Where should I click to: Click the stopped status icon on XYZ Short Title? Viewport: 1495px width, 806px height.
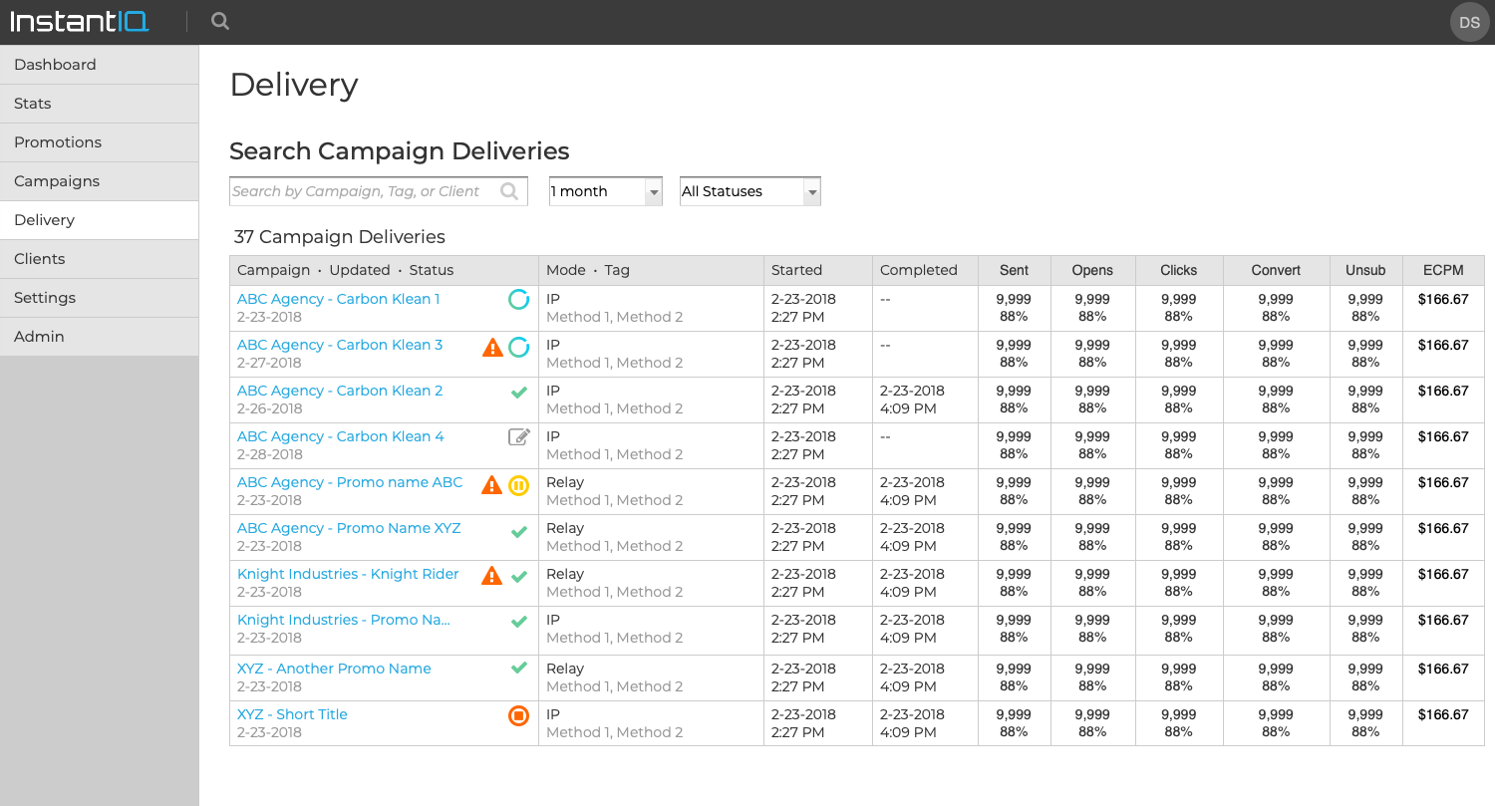coord(517,714)
